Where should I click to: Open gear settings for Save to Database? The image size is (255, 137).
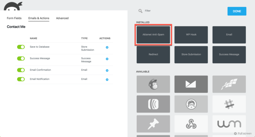[x=107, y=47]
